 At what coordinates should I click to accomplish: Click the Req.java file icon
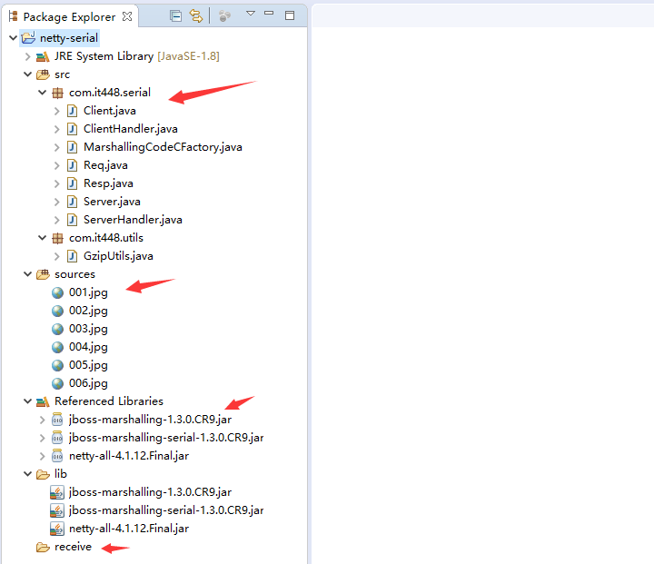[x=72, y=165]
